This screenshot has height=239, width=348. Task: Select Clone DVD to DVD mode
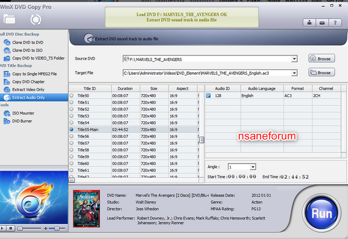coord(27,42)
